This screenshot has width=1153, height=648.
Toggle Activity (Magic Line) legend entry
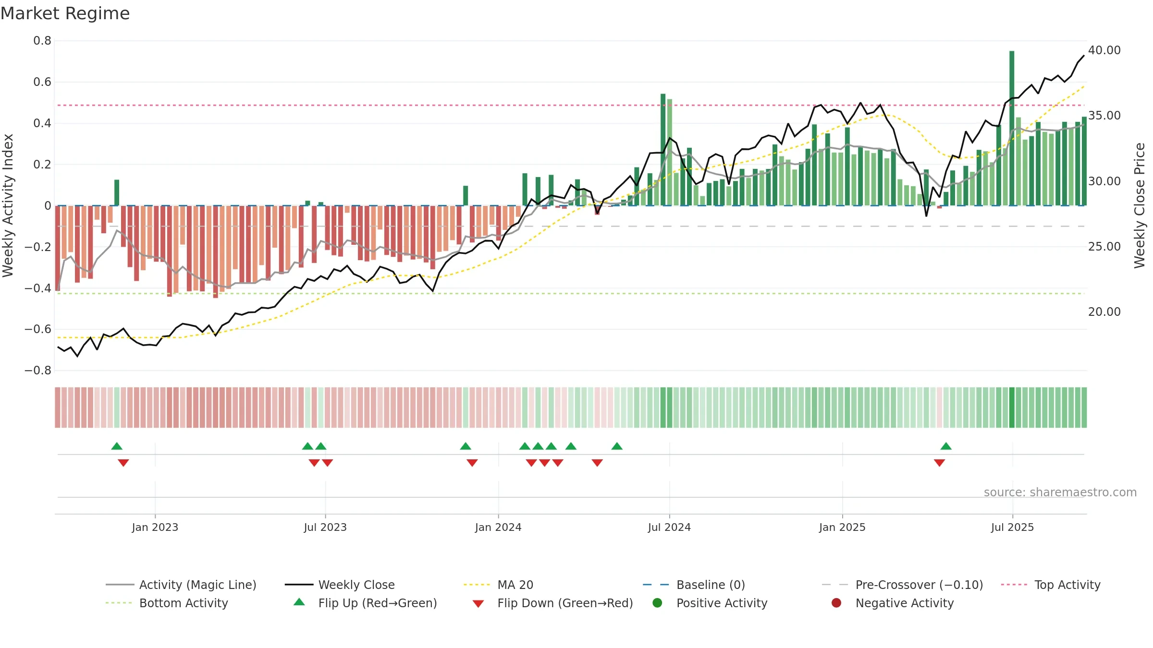(181, 585)
